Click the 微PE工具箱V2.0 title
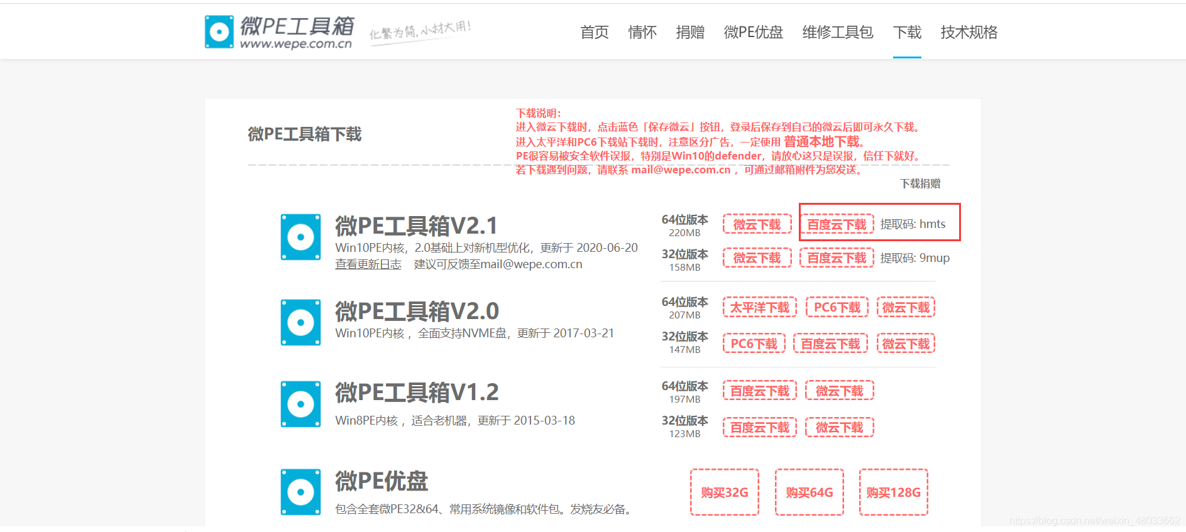 417,311
